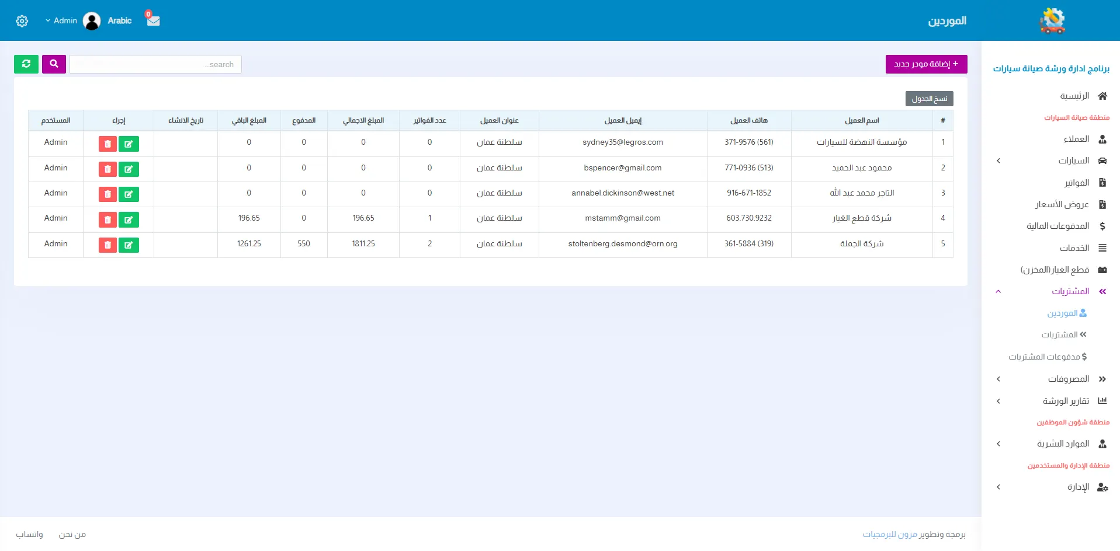Click the إضافة مودر جديد button
The width and height of the screenshot is (1120, 551).
926,64
